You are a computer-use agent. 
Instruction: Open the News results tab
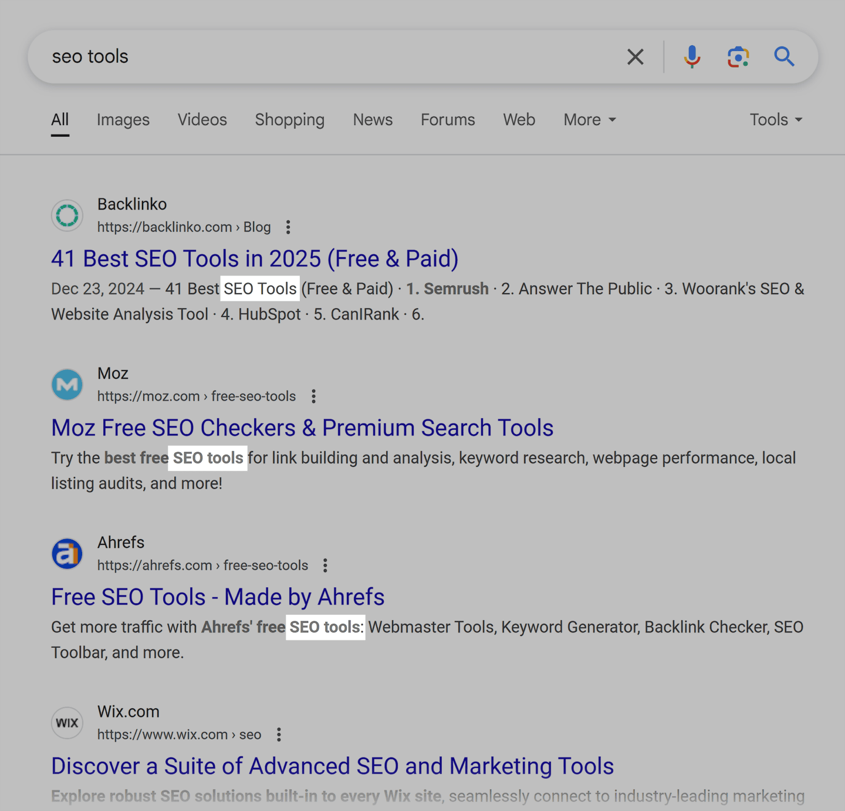[x=373, y=120]
